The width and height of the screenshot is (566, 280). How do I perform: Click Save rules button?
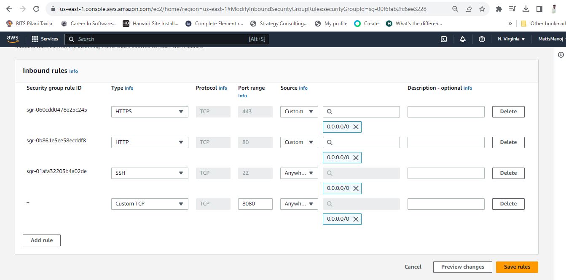pyautogui.click(x=517, y=267)
